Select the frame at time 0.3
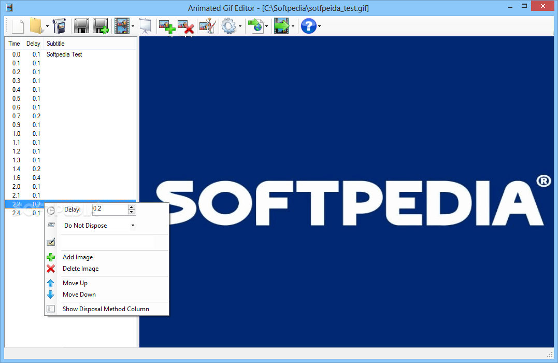558x363 pixels. [x=71, y=81]
